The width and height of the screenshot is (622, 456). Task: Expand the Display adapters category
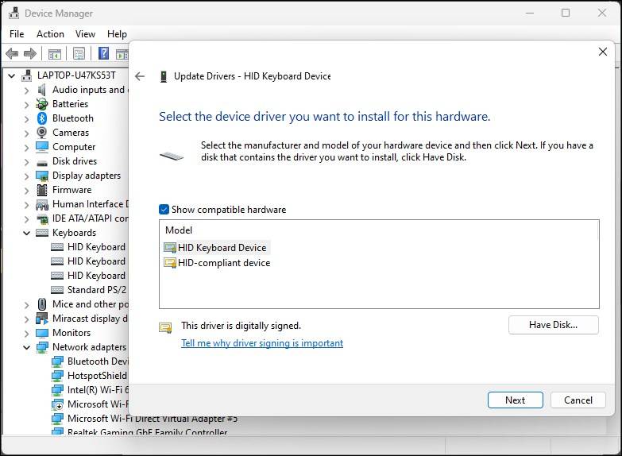[x=26, y=176]
